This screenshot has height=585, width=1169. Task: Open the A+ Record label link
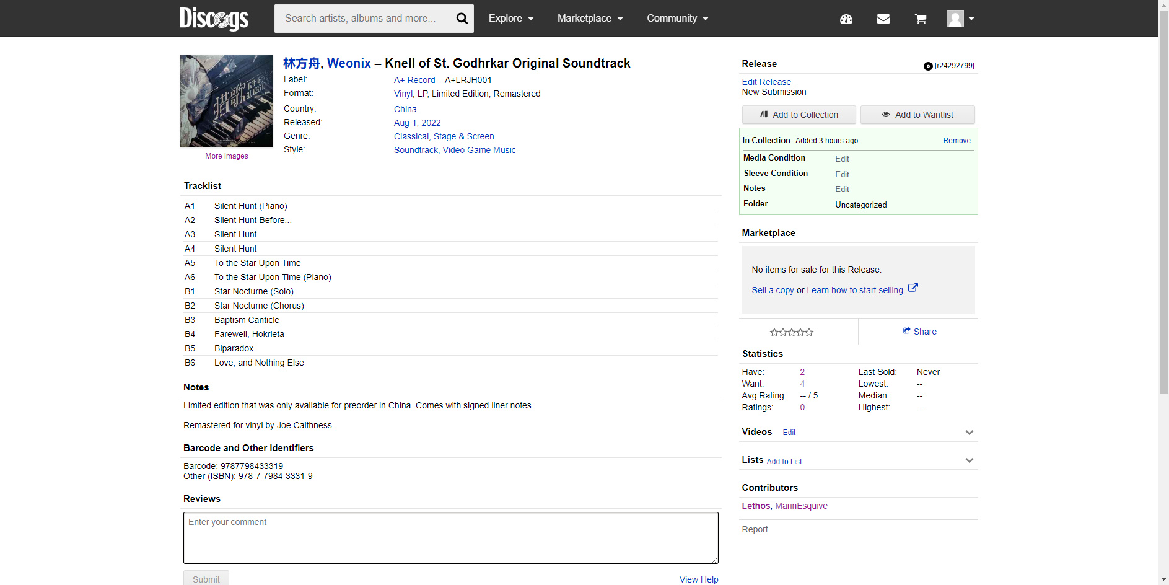pos(414,80)
